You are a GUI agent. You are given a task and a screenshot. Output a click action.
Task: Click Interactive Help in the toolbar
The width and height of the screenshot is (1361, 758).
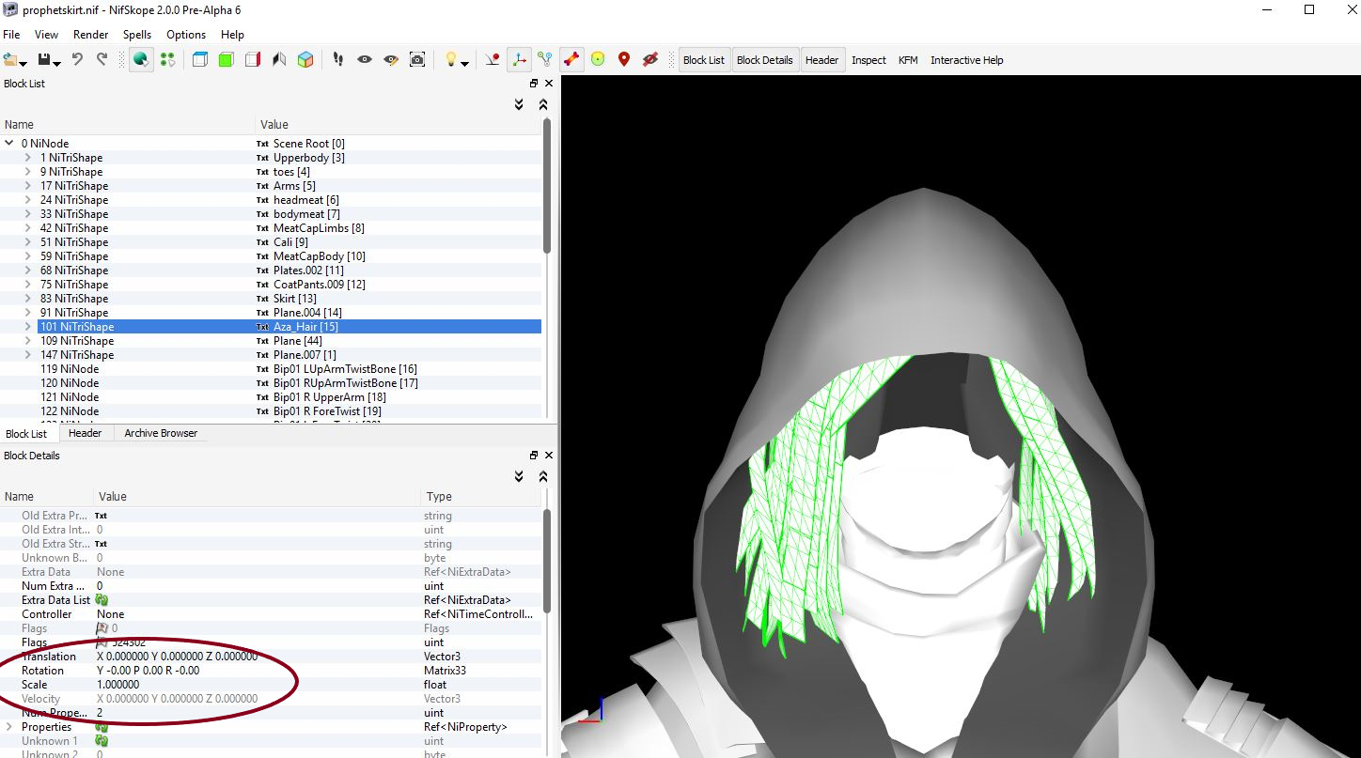coord(966,60)
